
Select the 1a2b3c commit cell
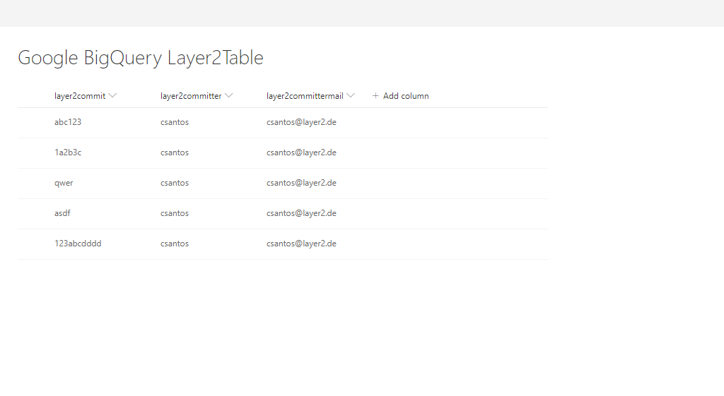click(x=68, y=152)
